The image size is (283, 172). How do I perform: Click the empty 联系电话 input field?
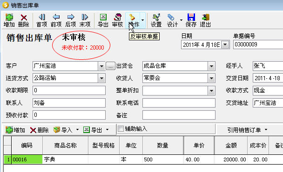pos(179,103)
